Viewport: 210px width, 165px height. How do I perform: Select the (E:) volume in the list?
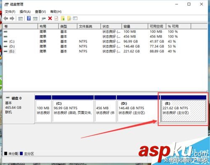click(x=12, y=51)
